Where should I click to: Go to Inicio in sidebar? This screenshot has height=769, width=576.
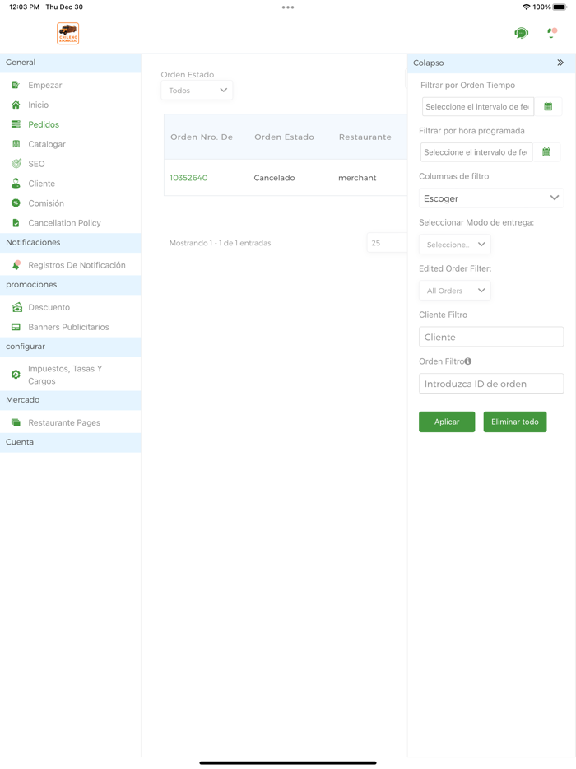pos(38,105)
